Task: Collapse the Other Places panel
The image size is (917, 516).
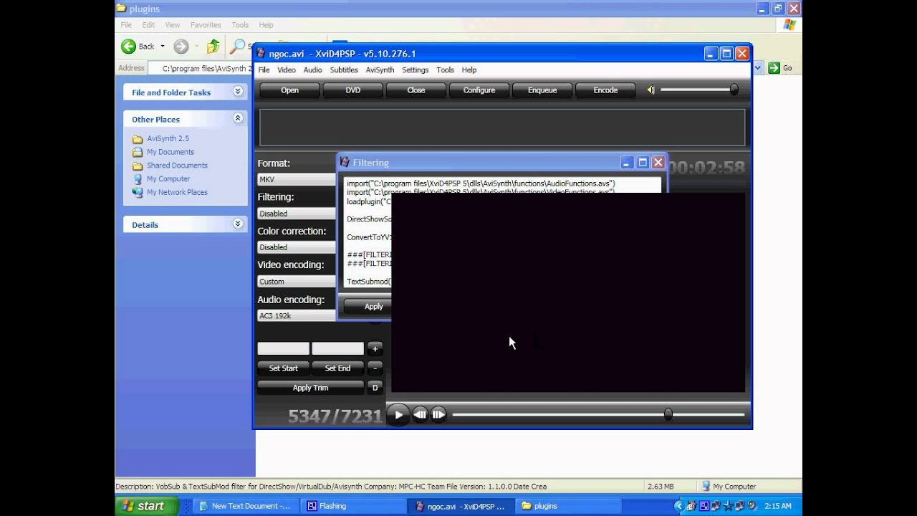Action: pos(238,118)
